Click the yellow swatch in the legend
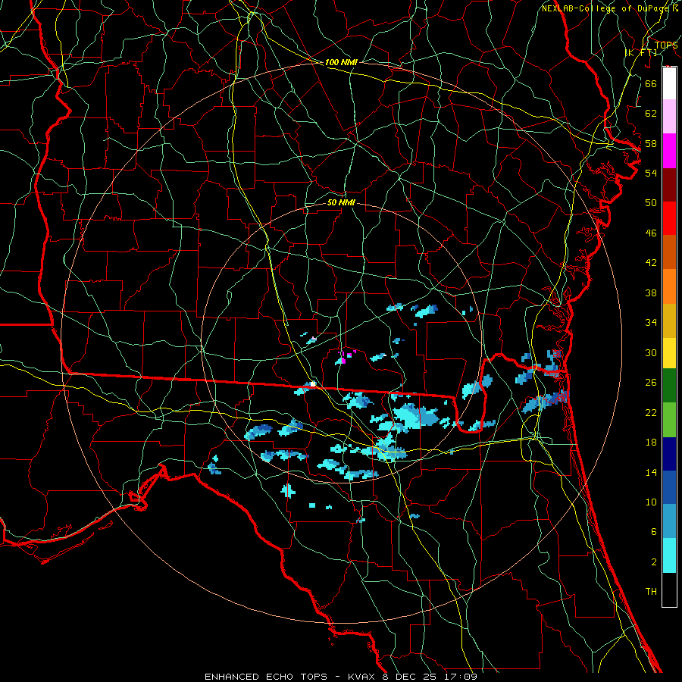The width and height of the screenshot is (682, 682). point(669,353)
